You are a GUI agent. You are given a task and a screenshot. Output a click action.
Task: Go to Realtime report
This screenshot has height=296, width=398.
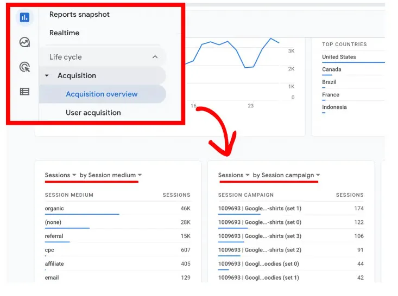tap(64, 33)
